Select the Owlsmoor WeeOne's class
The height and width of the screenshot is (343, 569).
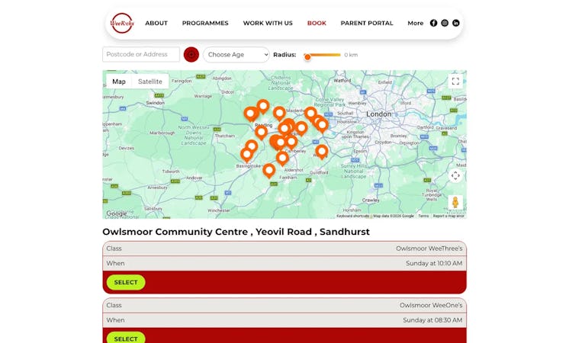[126, 338]
